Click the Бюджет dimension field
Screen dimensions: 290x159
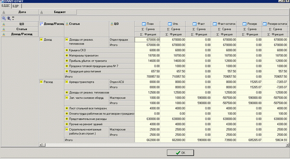coord(58,12)
